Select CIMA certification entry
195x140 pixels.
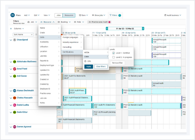click(96, 57)
